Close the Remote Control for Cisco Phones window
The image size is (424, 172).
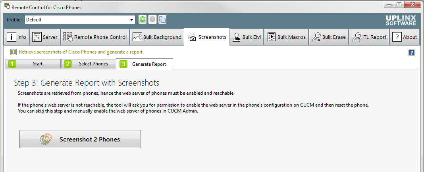click(x=412, y=5)
